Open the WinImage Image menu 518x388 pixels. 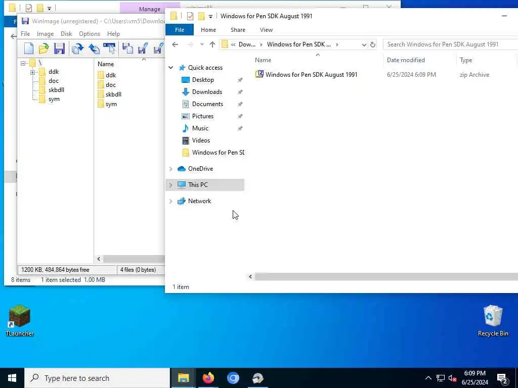tap(45, 34)
